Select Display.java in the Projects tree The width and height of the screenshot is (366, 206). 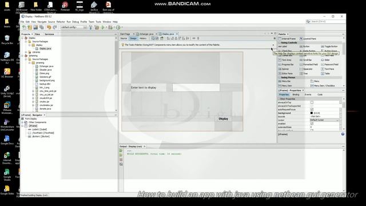(x=45, y=49)
